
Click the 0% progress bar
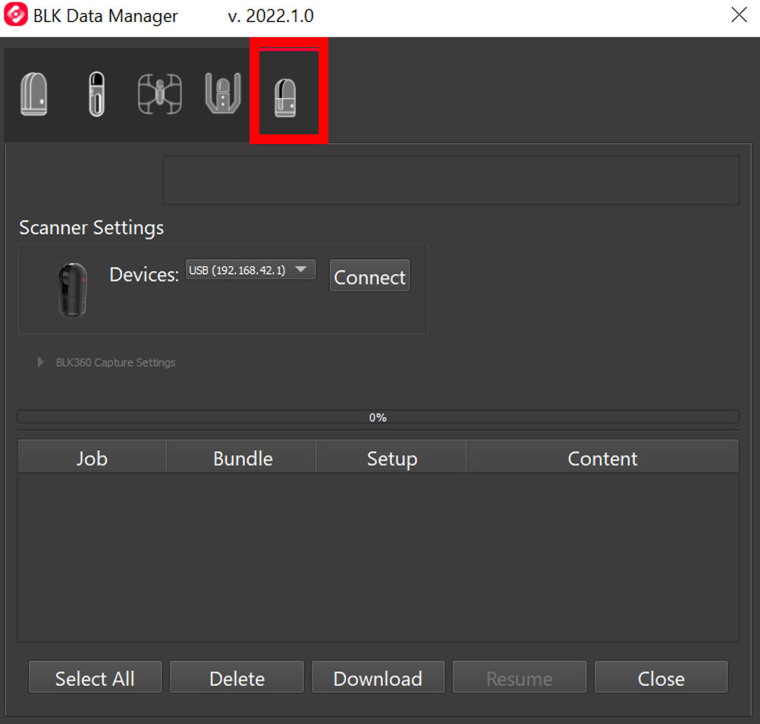pyautogui.click(x=378, y=416)
